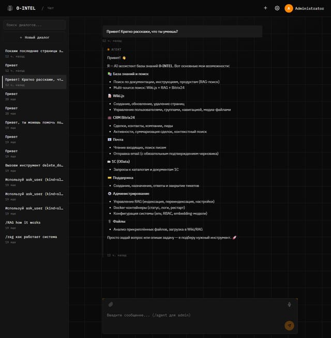The image size is (331, 338).
Task: Open settings via the gear icon
Action: point(277,8)
